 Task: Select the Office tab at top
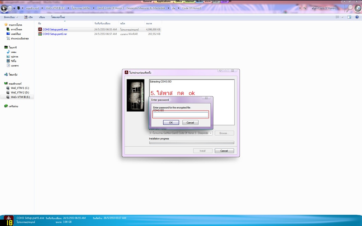point(179,1)
